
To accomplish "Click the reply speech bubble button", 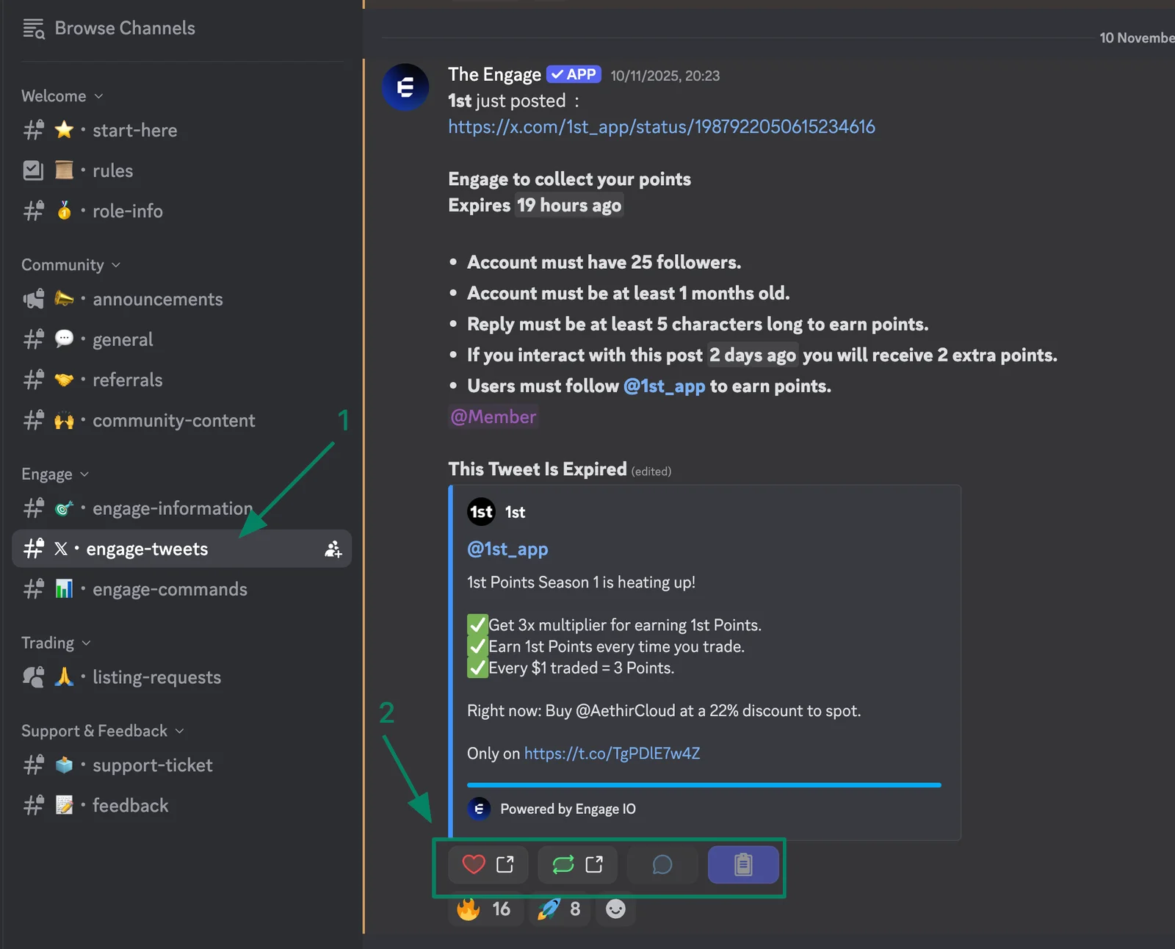I will 662,865.
